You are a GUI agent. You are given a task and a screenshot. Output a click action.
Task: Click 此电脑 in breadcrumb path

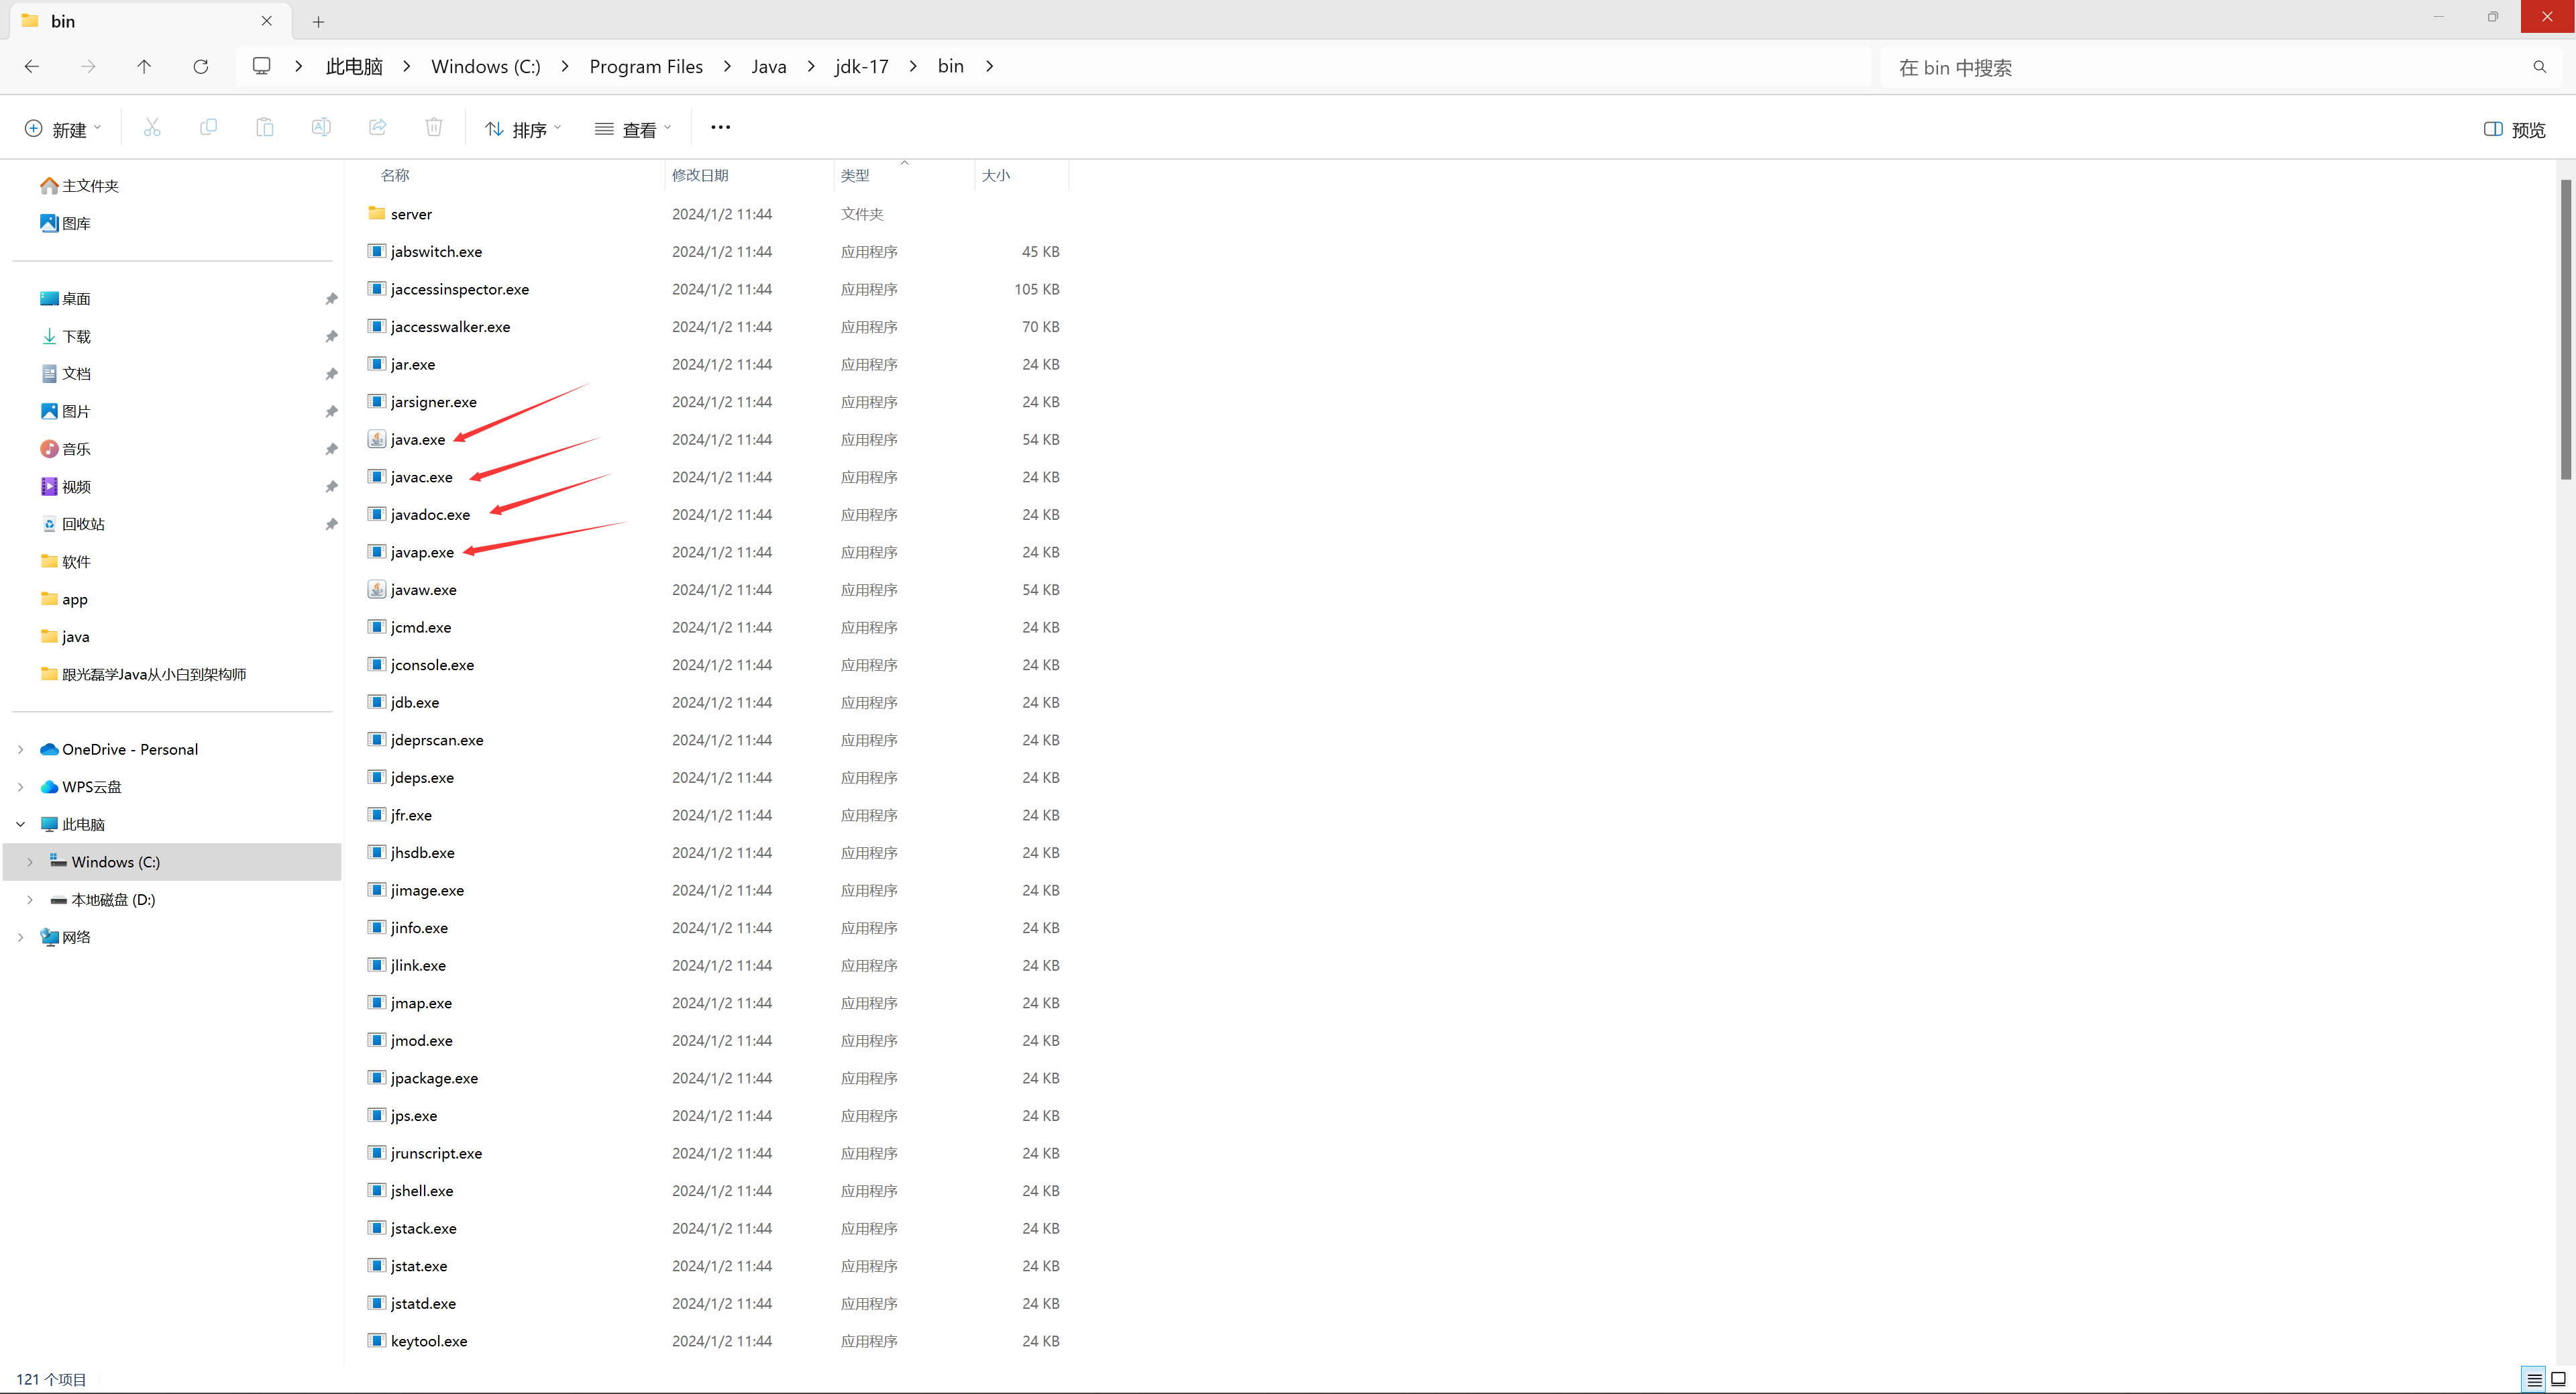tap(354, 66)
